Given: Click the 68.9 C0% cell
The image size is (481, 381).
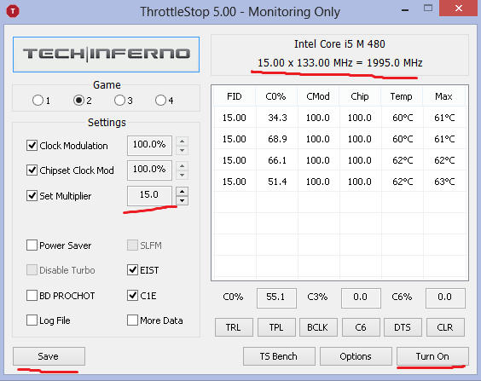Looking at the screenshot, I should (277, 139).
